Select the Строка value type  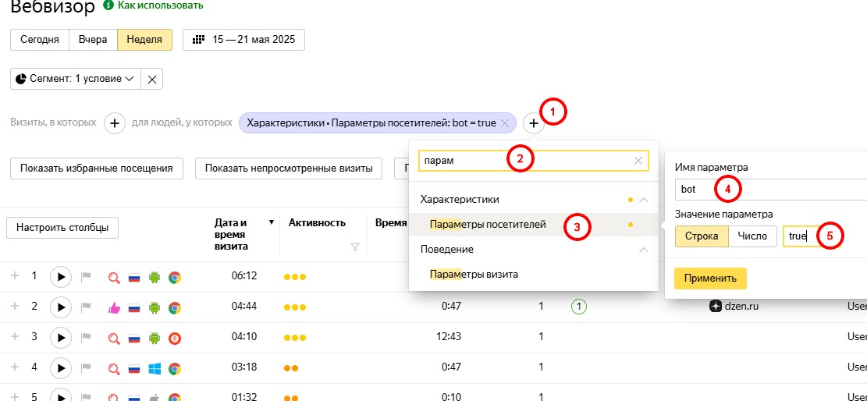[x=702, y=236]
